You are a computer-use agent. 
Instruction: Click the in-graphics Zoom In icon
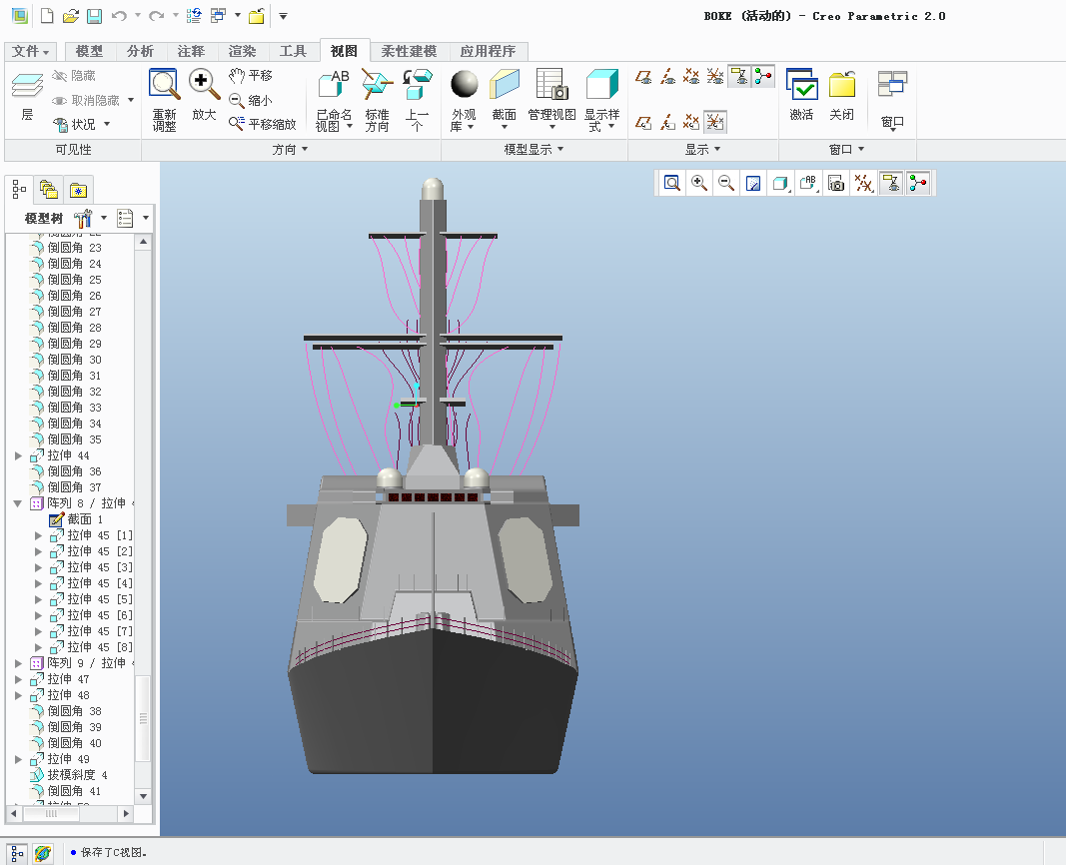699,183
